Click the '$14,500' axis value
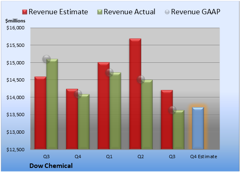The image size is (240, 172). click(16, 80)
